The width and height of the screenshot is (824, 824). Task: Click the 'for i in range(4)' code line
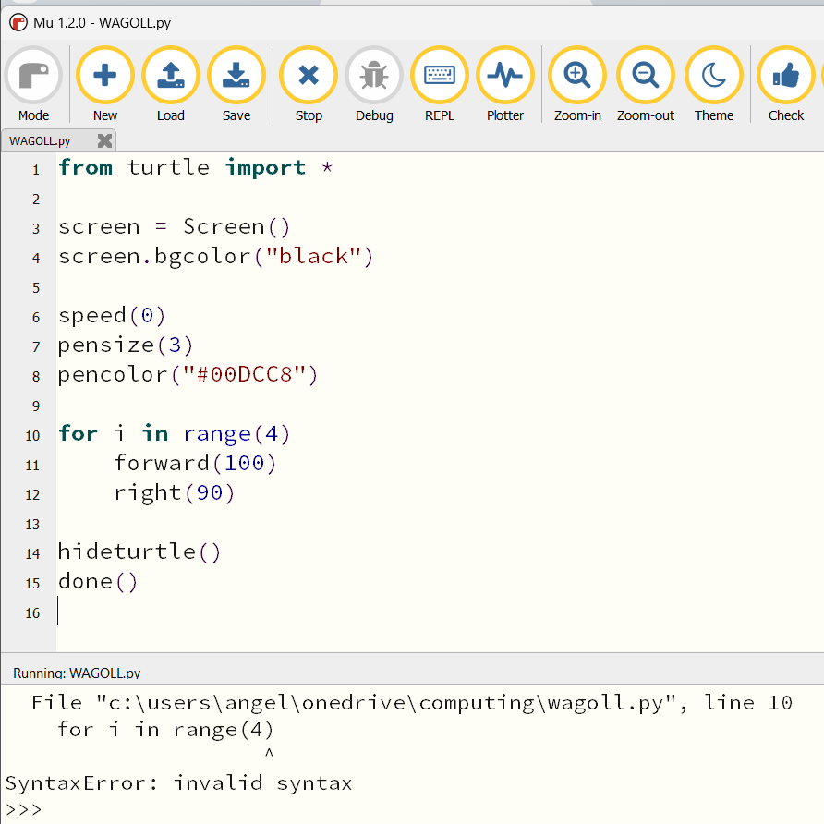coord(174,434)
